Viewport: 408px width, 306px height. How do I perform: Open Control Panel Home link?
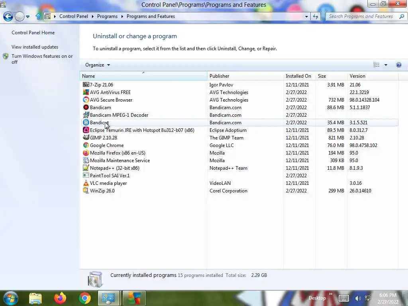tap(33, 33)
